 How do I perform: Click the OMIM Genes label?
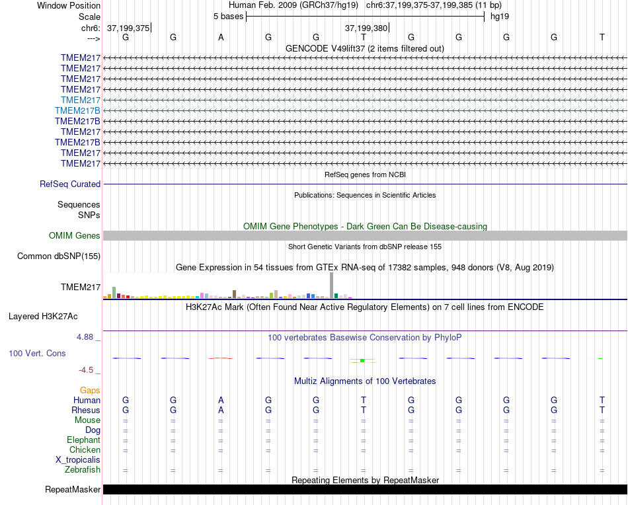(x=75, y=235)
